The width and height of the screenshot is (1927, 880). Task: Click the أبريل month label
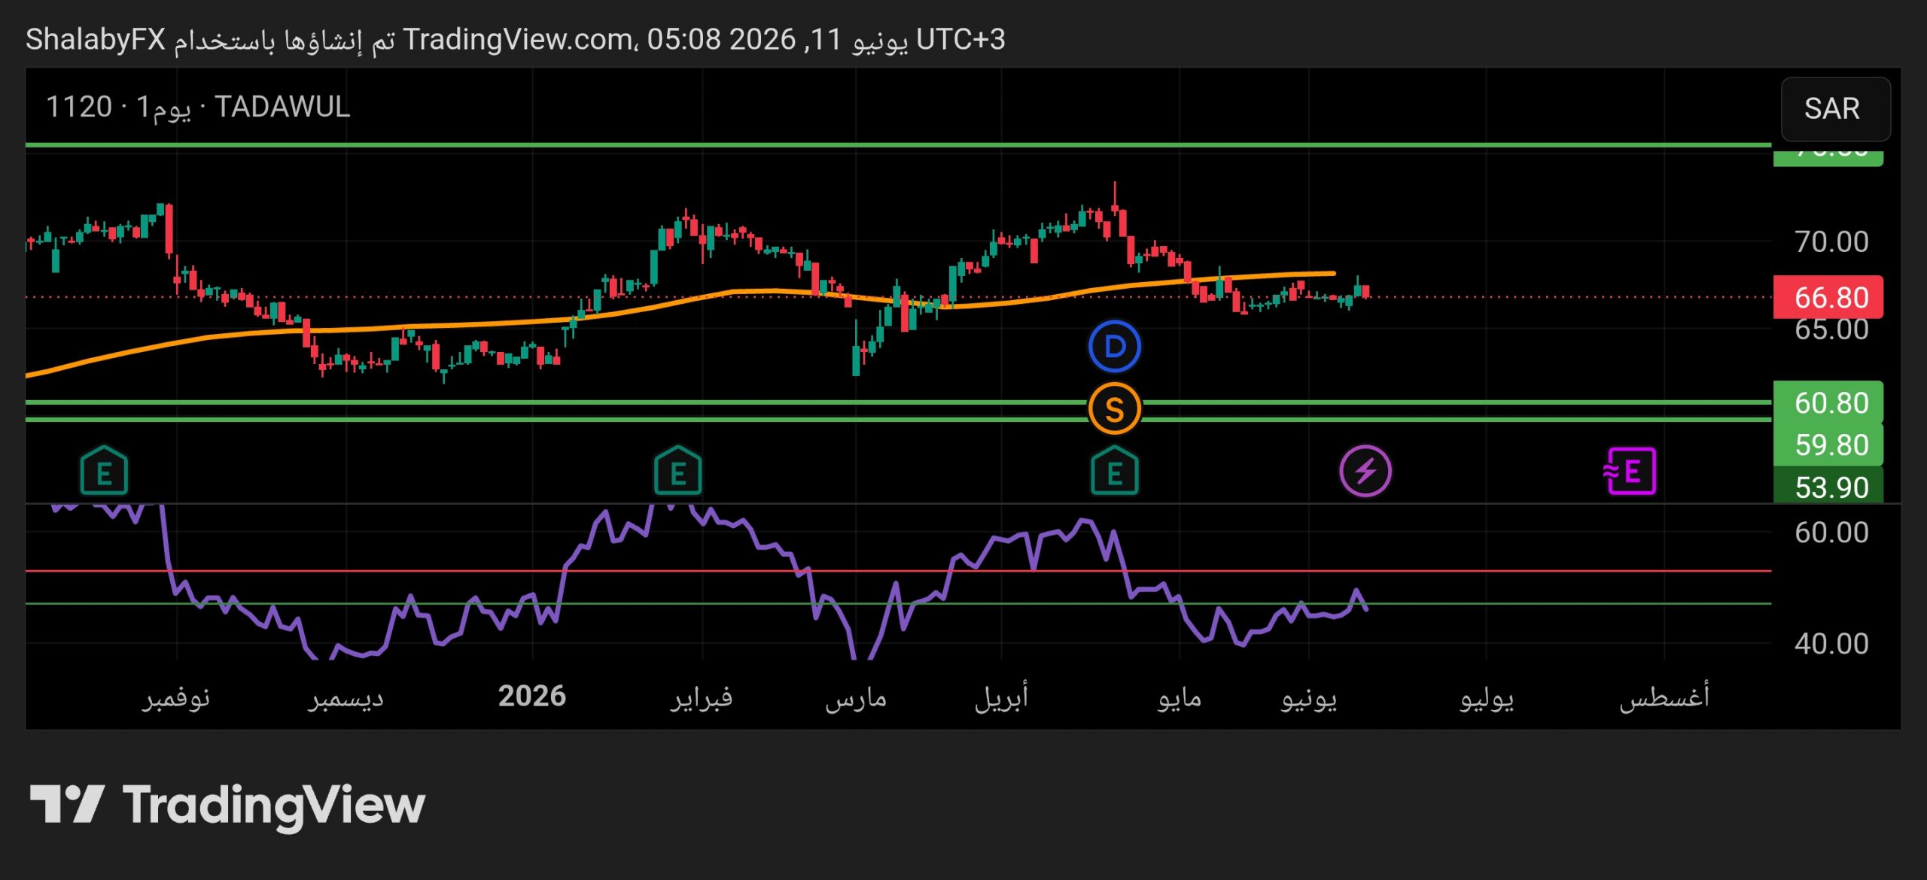[1001, 698]
